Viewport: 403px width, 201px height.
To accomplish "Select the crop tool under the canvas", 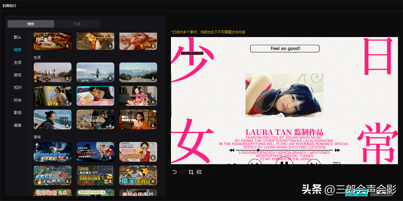I will pyautogui.click(x=191, y=172).
